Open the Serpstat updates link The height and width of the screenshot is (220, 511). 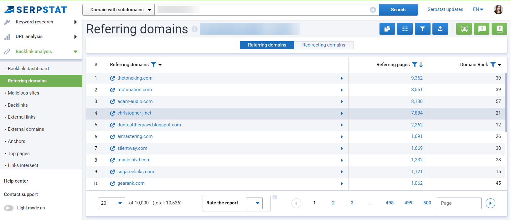[x=445, y=9]
